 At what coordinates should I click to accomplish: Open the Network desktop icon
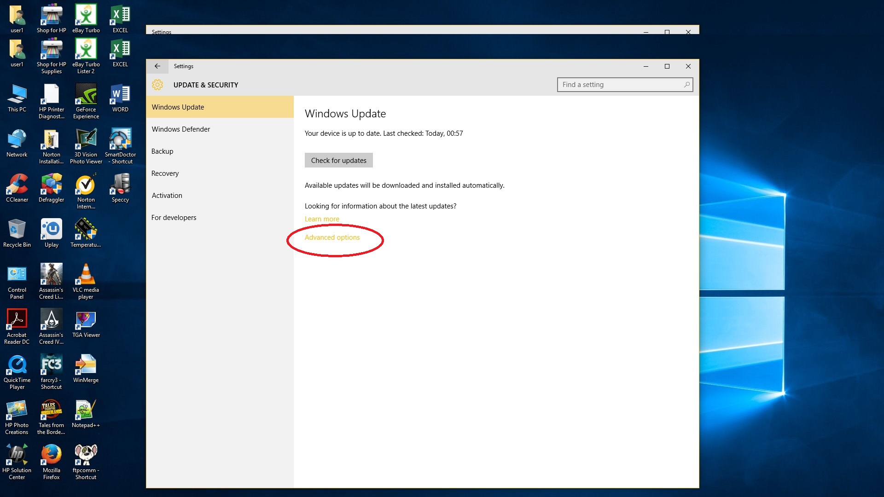pyautogui.click(x=17, y=143)
